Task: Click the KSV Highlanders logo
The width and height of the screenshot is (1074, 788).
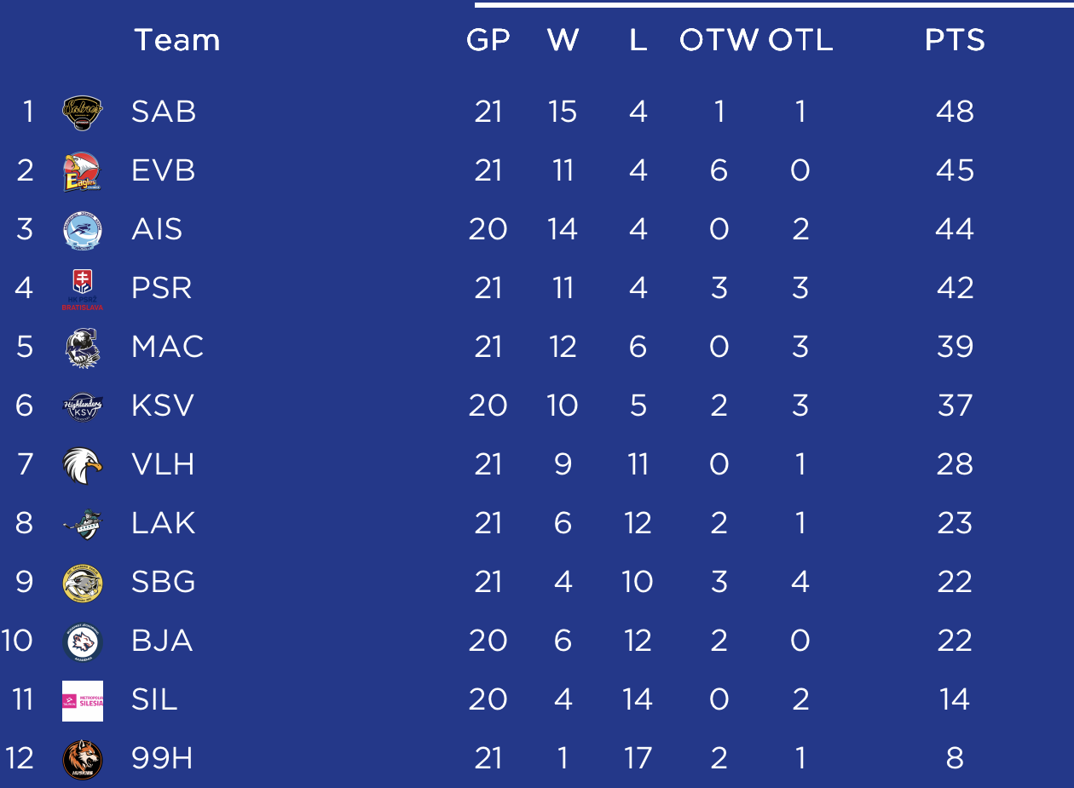Action: 83,406
